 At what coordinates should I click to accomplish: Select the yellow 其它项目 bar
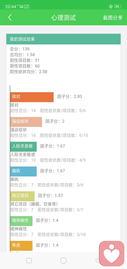pos(22,196)
